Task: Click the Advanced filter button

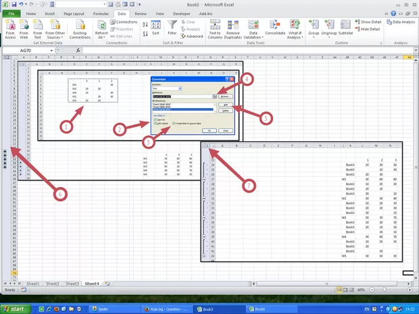Action: (x=193, y=36)
